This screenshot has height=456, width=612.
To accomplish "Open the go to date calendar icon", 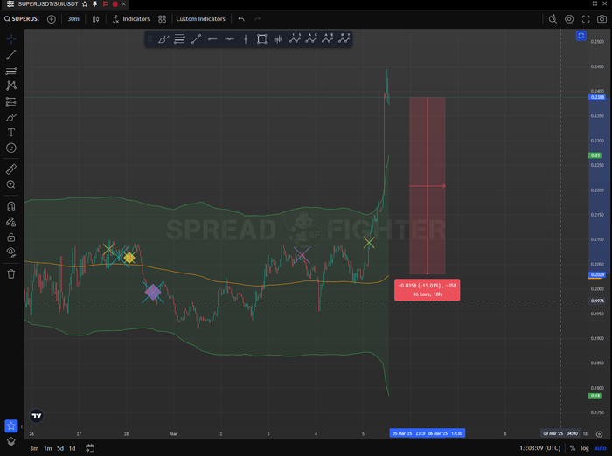I will pos(90,448).
